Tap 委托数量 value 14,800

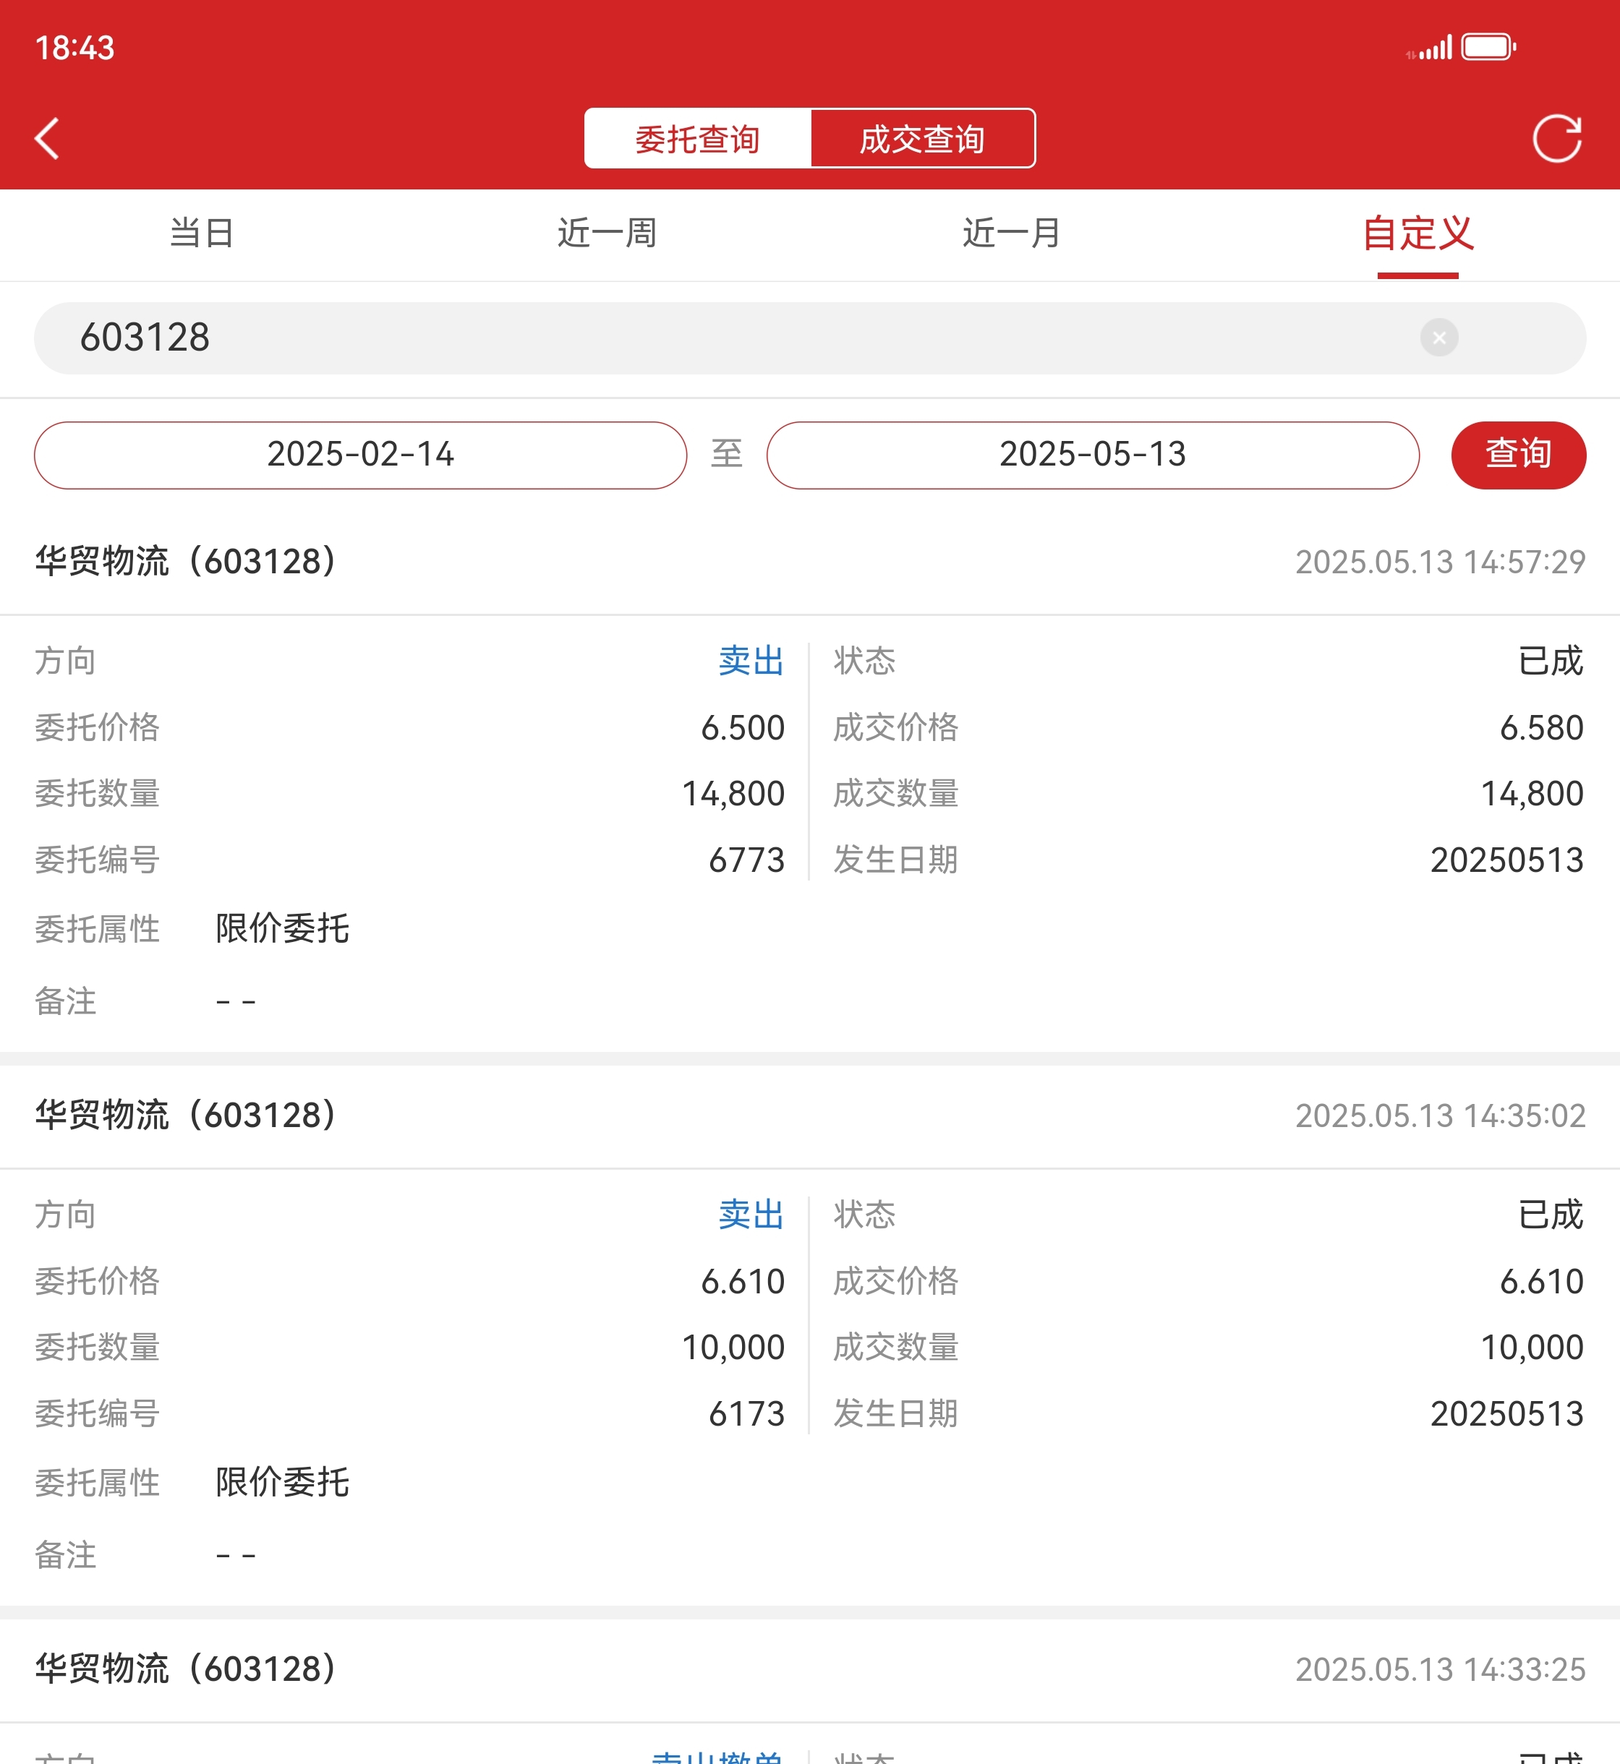(x=733, y=794)
